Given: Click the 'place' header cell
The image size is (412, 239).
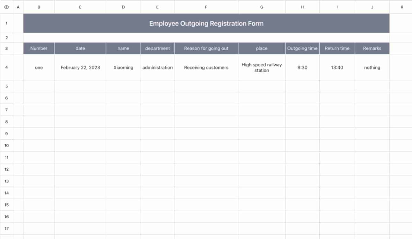Looking at the screenshot, I should pos(262,48).
